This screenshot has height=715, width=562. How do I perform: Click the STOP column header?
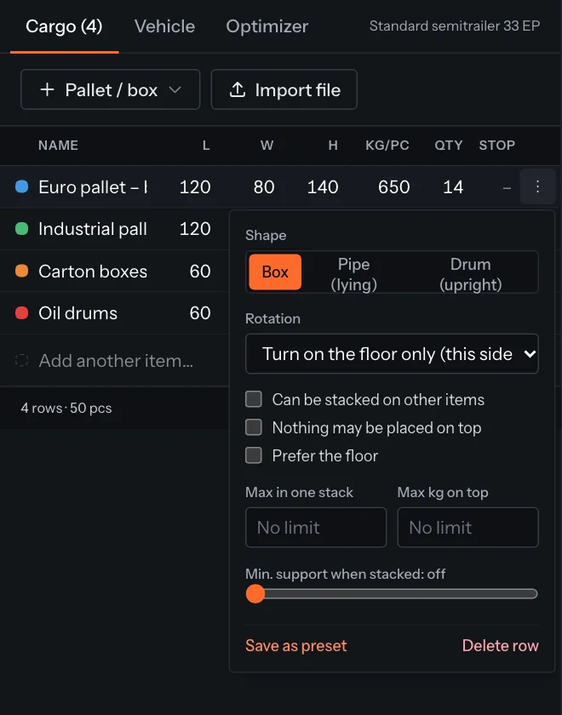(x=496, y=146)
